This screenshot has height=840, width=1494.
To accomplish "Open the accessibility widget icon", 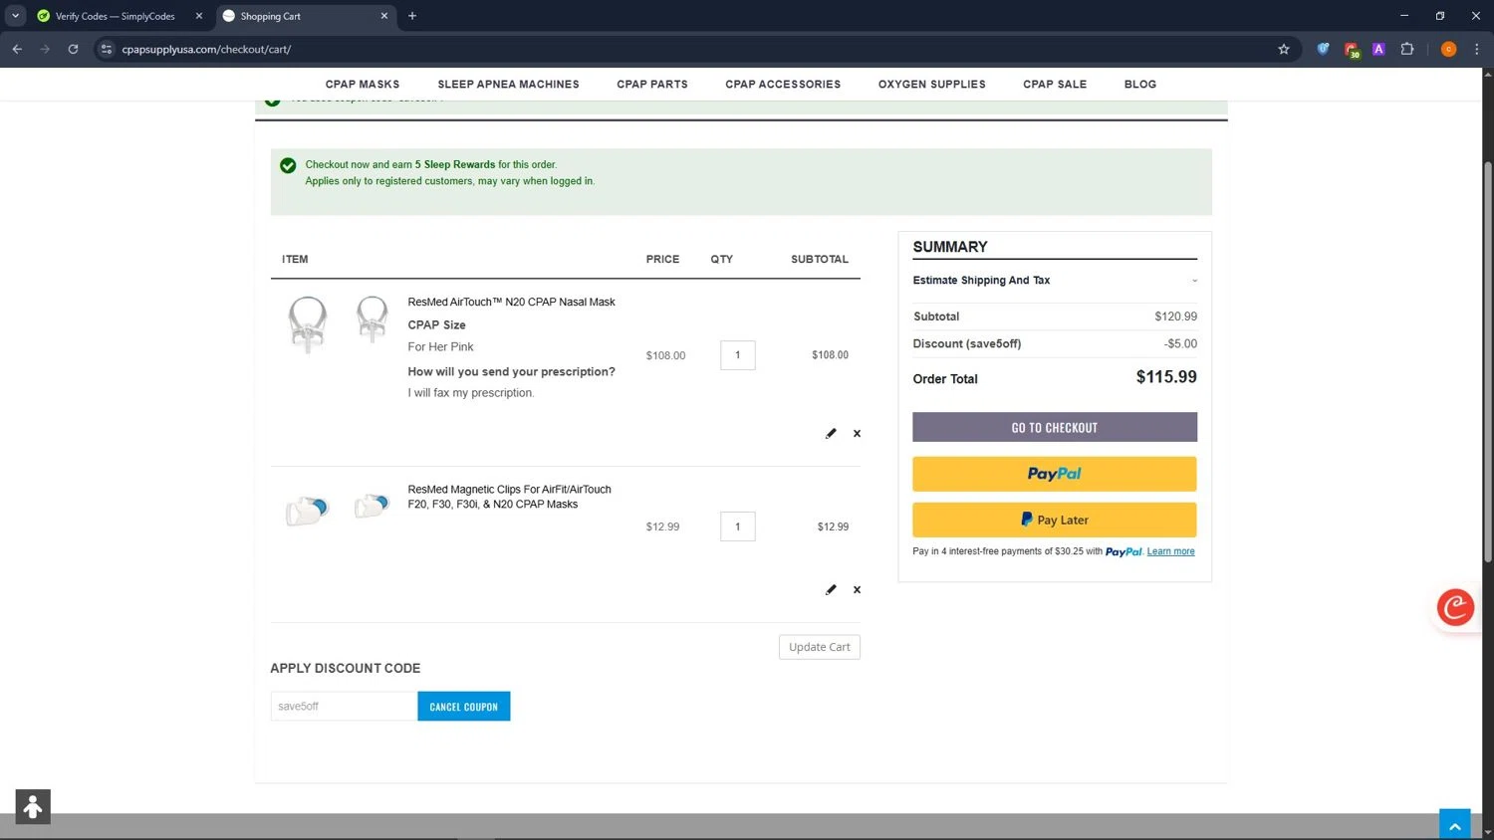I will point(33,806).
